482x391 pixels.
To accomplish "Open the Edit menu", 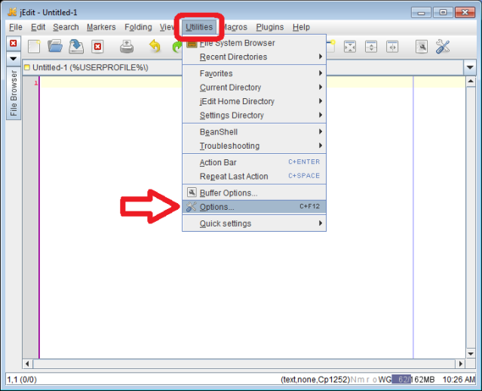I will coord(38,27).
